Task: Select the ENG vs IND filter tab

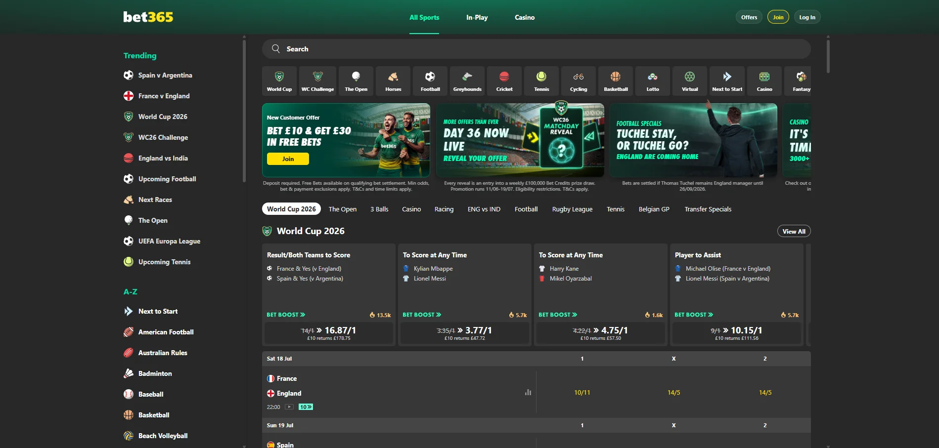Action: coord(484,209)
